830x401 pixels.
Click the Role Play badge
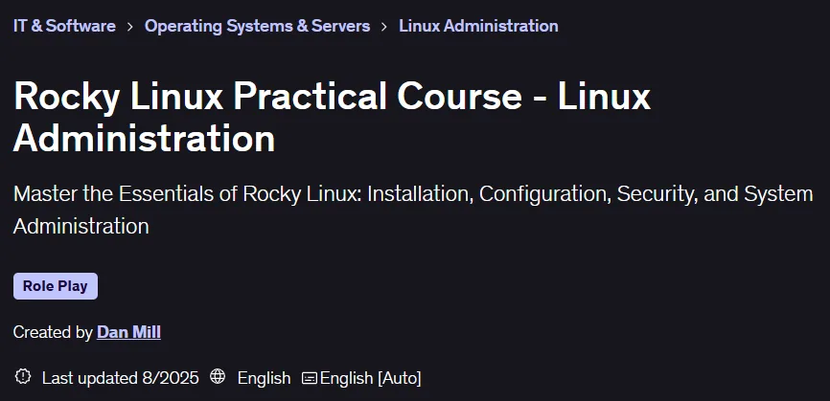coord(56,286)
